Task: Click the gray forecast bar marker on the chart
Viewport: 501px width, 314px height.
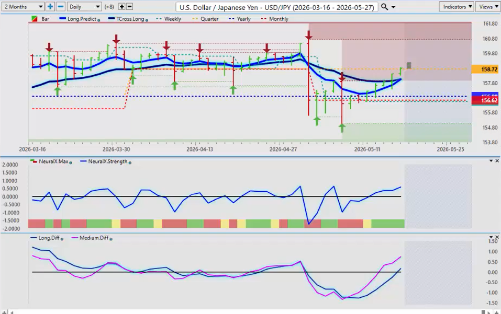Action: 409,65
